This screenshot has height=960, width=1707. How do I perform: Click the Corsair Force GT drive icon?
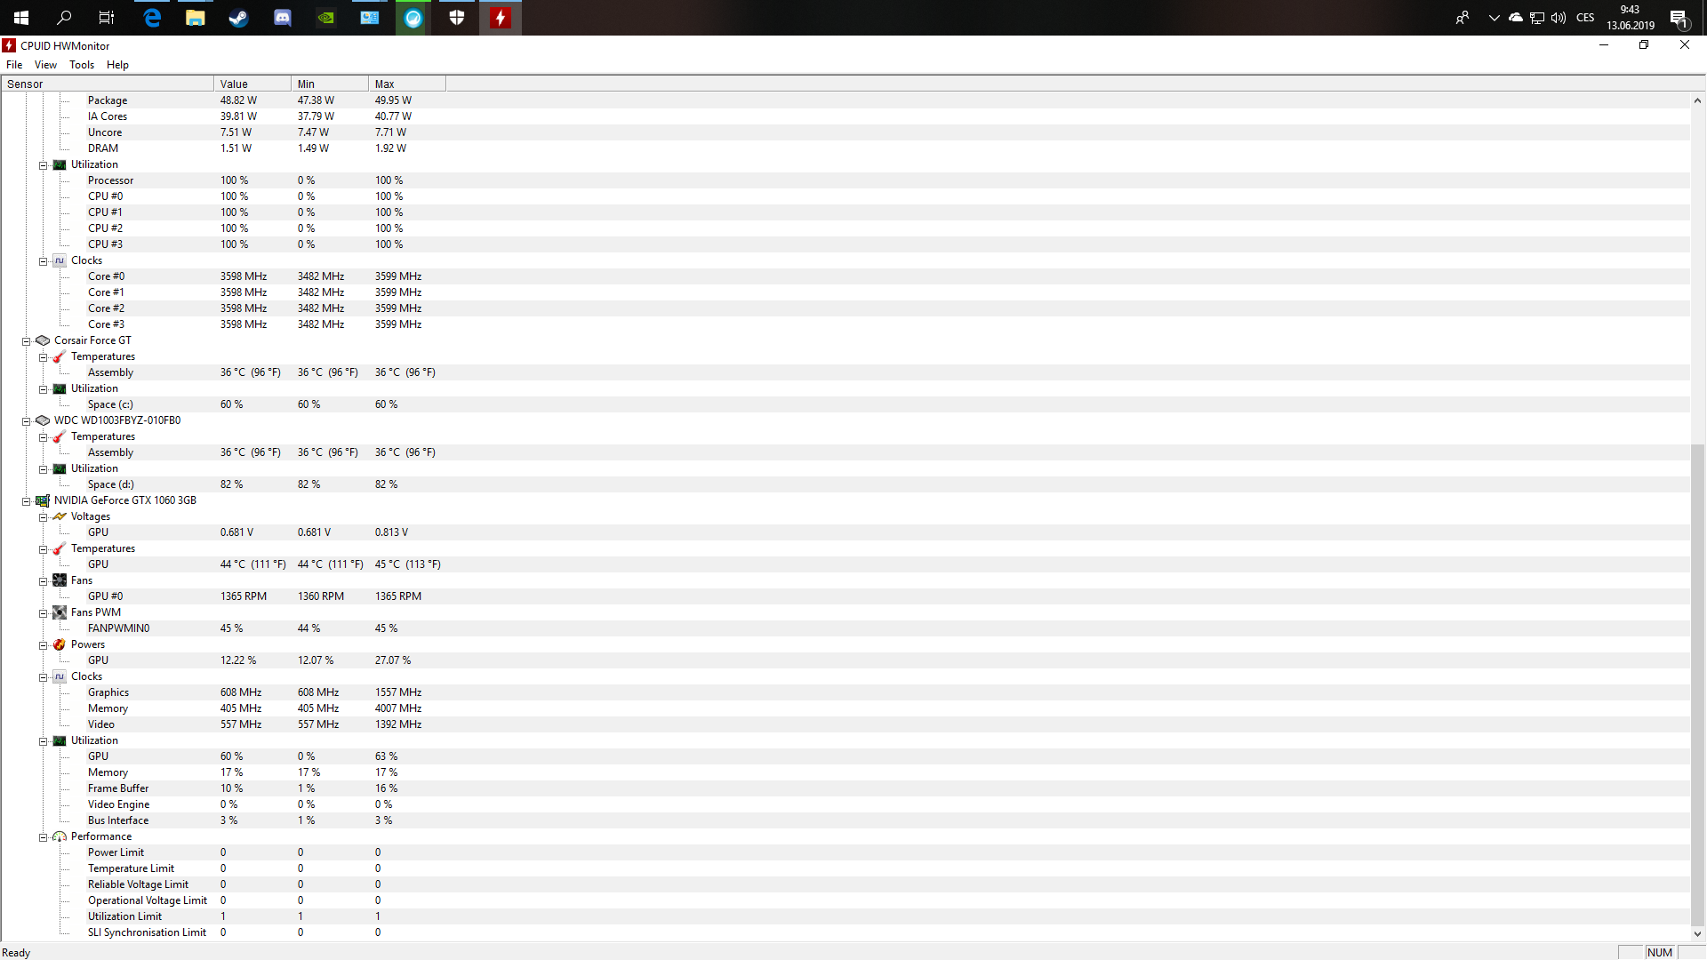[43, 340]
